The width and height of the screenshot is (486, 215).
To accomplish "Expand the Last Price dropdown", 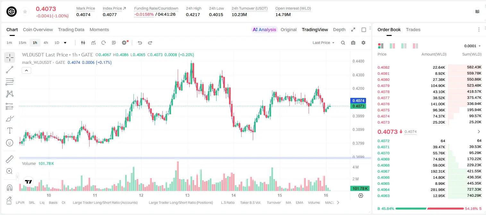I will pyautogui.click(x=323, y=43).
